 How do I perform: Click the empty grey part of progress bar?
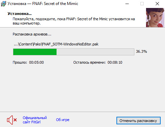point(95,52)
